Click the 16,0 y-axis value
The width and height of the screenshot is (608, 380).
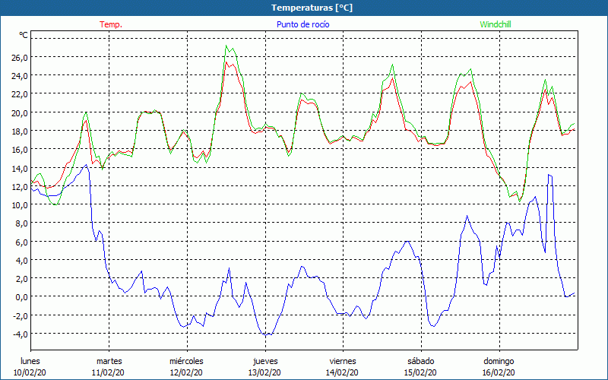tap(20, 150)
